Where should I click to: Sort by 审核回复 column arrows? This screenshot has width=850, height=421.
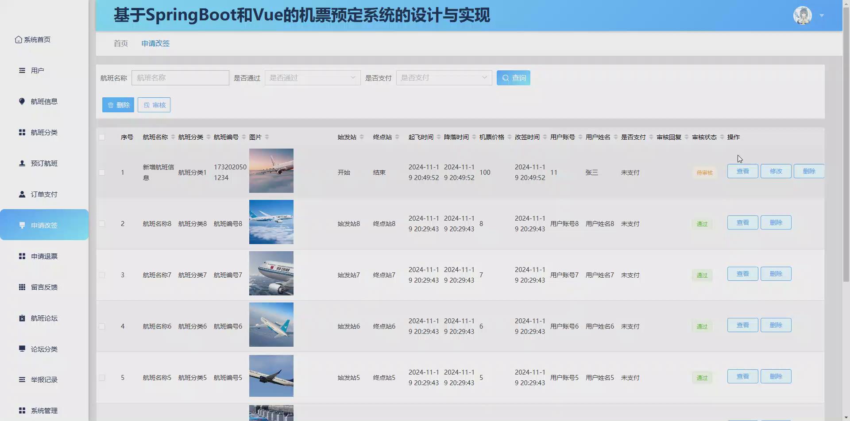click(687, 137)
